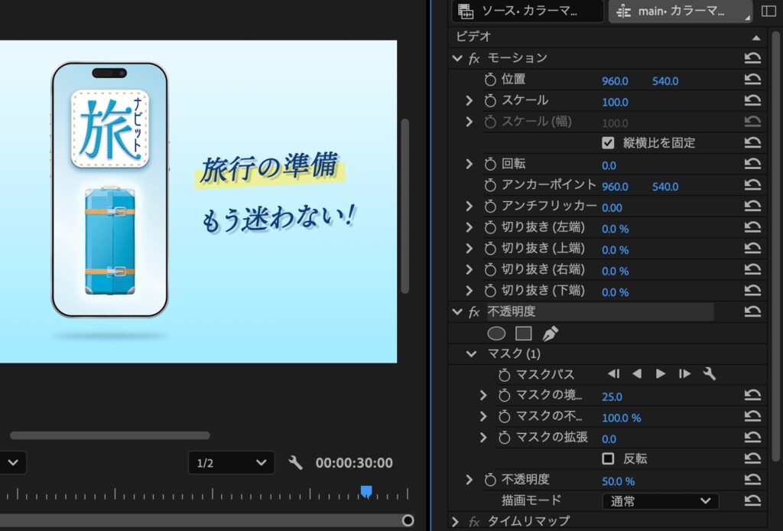Viewport: 783px width, 531px height.
Task: Select the rectangle mask tool
Action: 523,334
